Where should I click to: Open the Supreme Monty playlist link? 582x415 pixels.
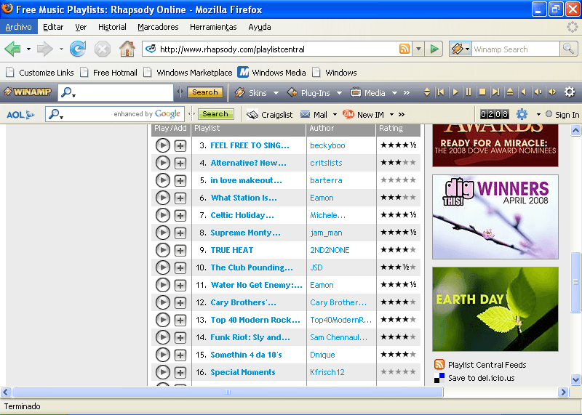pyautogui.click(x=245, y=233)
